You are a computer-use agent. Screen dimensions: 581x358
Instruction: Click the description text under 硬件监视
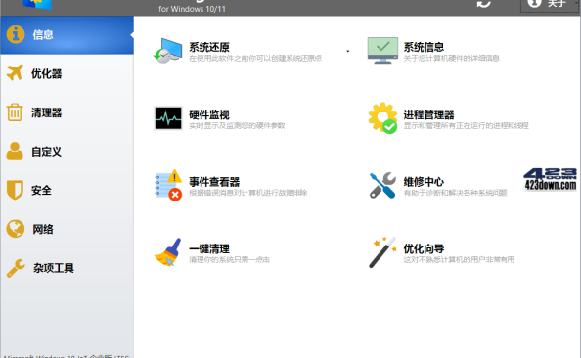pyautogui.click(x=237, y=125)
